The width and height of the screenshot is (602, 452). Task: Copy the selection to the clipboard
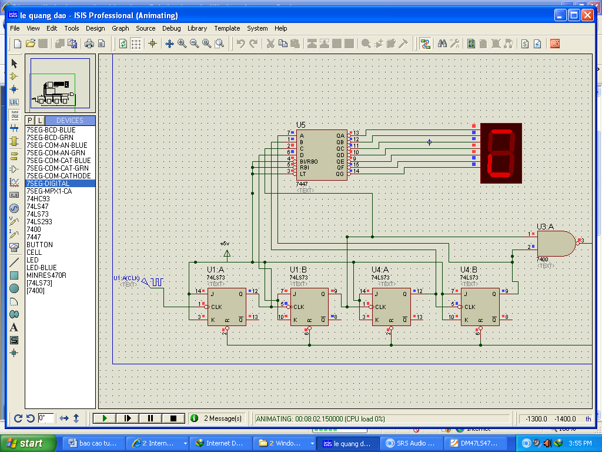click(283, 44)
